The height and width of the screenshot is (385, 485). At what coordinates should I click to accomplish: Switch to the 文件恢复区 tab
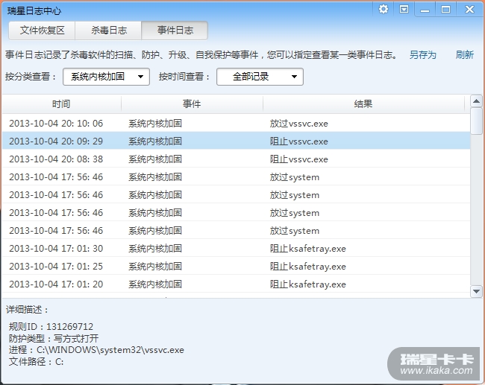tap(42, 31)
